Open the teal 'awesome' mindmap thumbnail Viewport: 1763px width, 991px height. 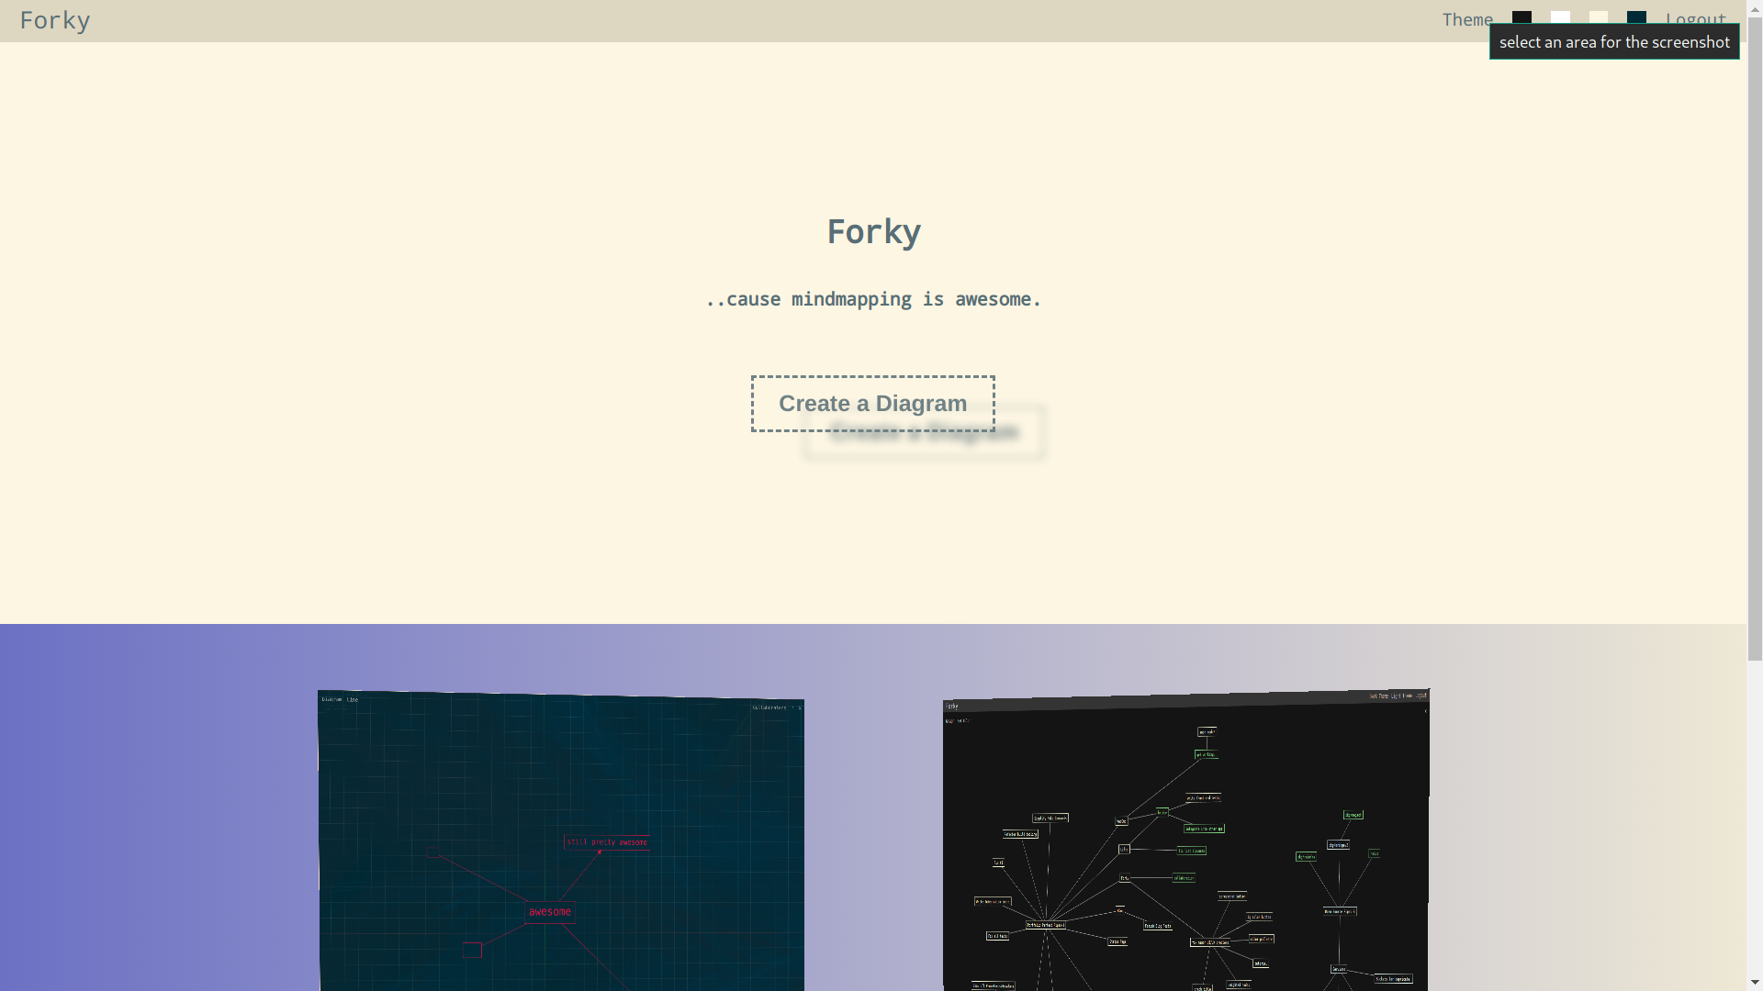[561, 841]
